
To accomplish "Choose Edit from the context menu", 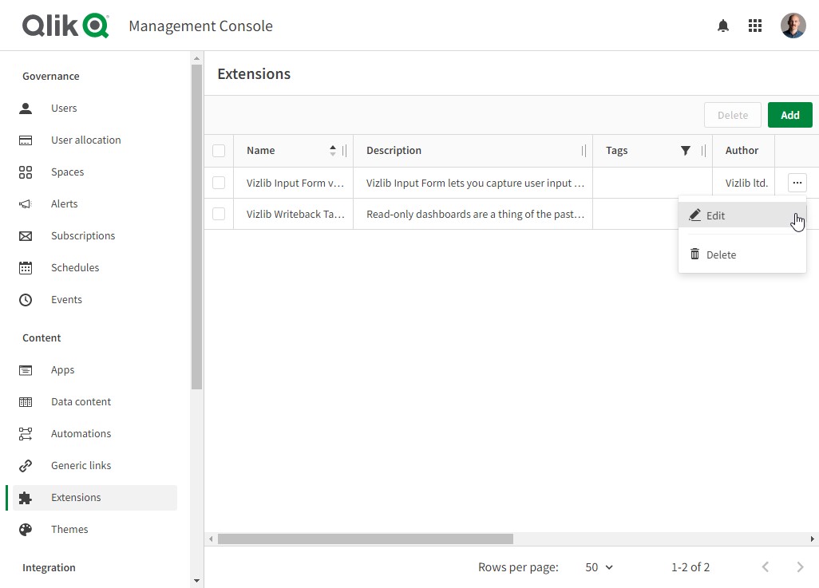I will (x=742, y=215).
